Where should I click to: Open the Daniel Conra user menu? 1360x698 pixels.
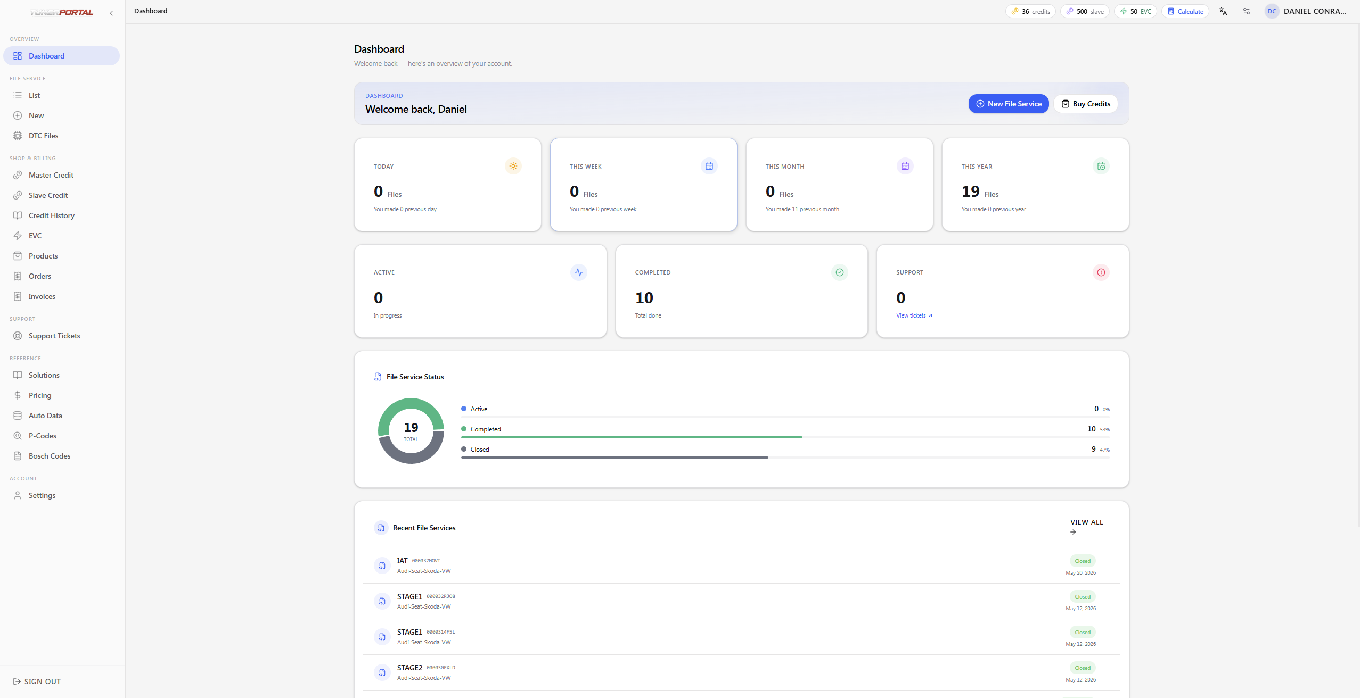coord(1306,11)
